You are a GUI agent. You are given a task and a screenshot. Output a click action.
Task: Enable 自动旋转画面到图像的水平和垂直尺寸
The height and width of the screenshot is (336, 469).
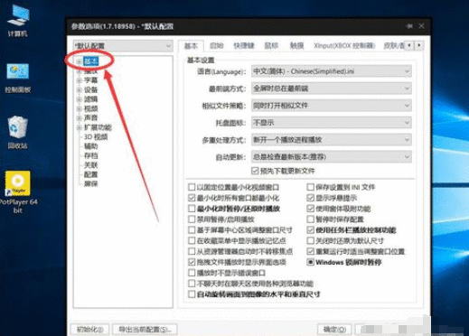pos(192,294)
